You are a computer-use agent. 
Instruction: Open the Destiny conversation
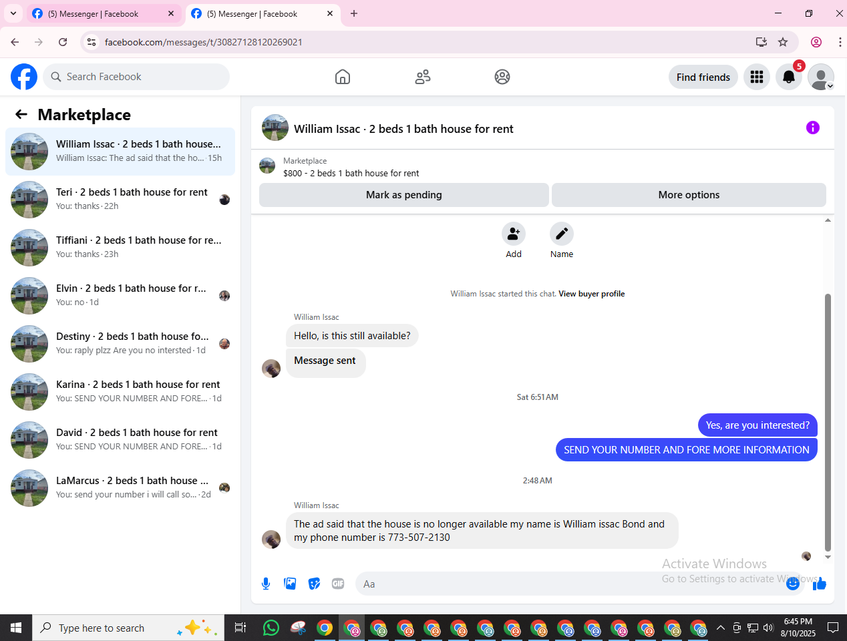coord(120,344)
